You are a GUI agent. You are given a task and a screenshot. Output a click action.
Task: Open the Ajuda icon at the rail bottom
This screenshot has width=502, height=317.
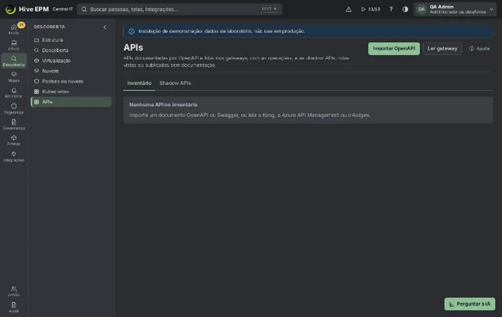pyautogui.click(x=14, y=307)
